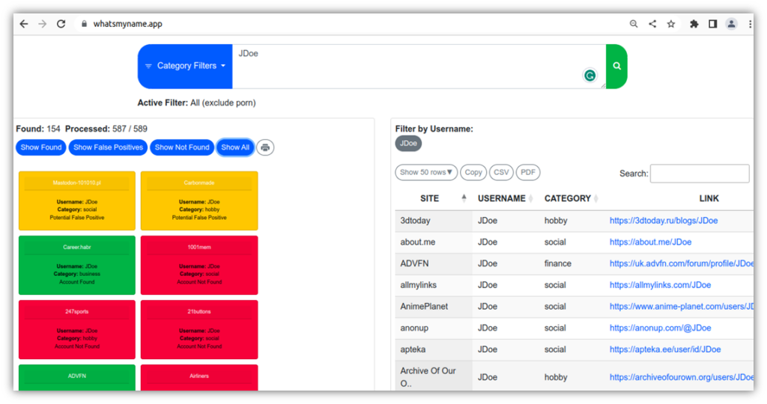
Task: Export table using PDF button
Action: pyautogui.click(x=528, y=172)
